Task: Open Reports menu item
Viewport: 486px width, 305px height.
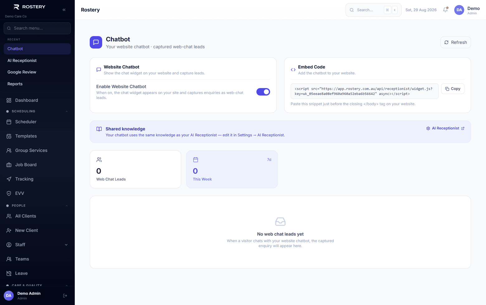Action: point(37,84)
